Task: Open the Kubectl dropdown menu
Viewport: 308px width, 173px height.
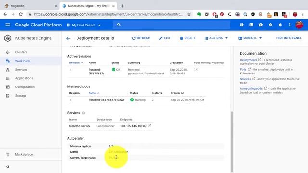Action: click(250, 38)
